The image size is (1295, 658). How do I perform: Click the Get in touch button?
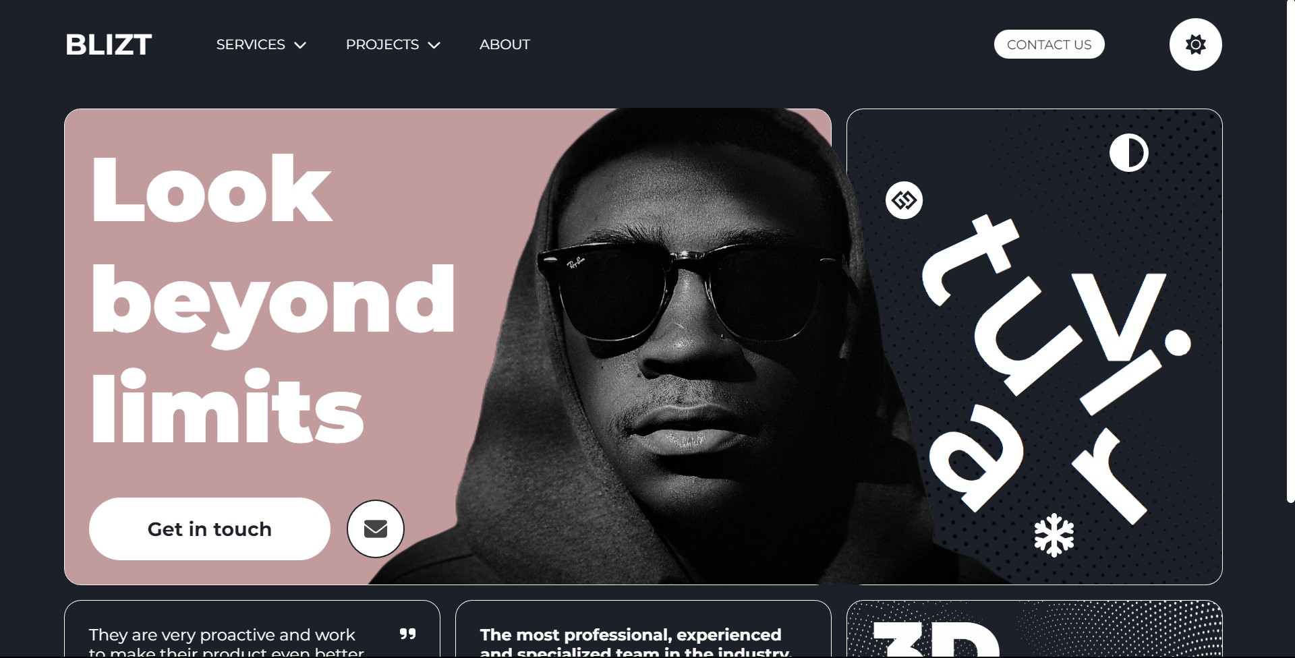pos(210,529)
